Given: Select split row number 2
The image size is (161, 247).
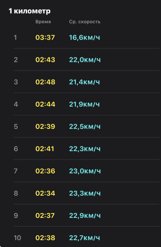Looking at the screenshot, I should [x=87, y=59].
